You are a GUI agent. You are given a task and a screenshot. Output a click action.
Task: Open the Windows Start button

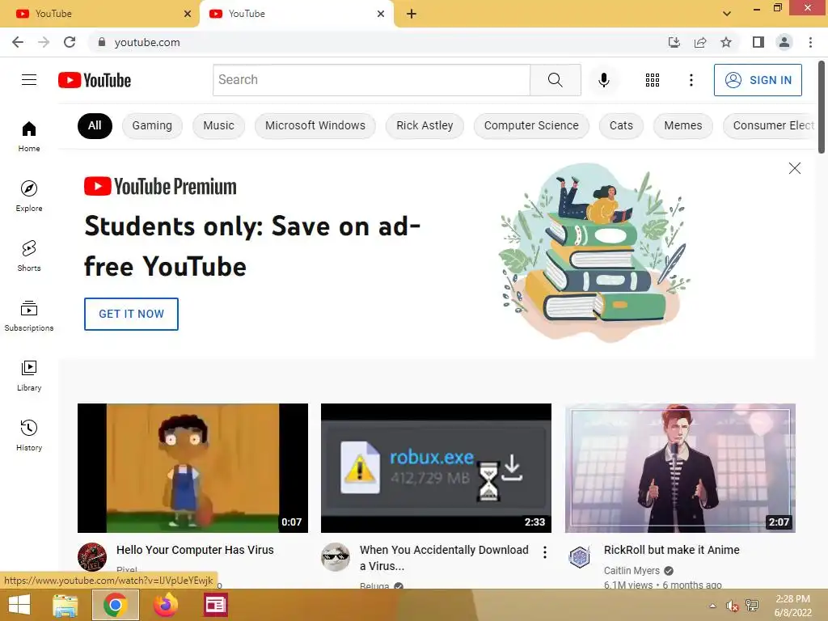(19, 605)
